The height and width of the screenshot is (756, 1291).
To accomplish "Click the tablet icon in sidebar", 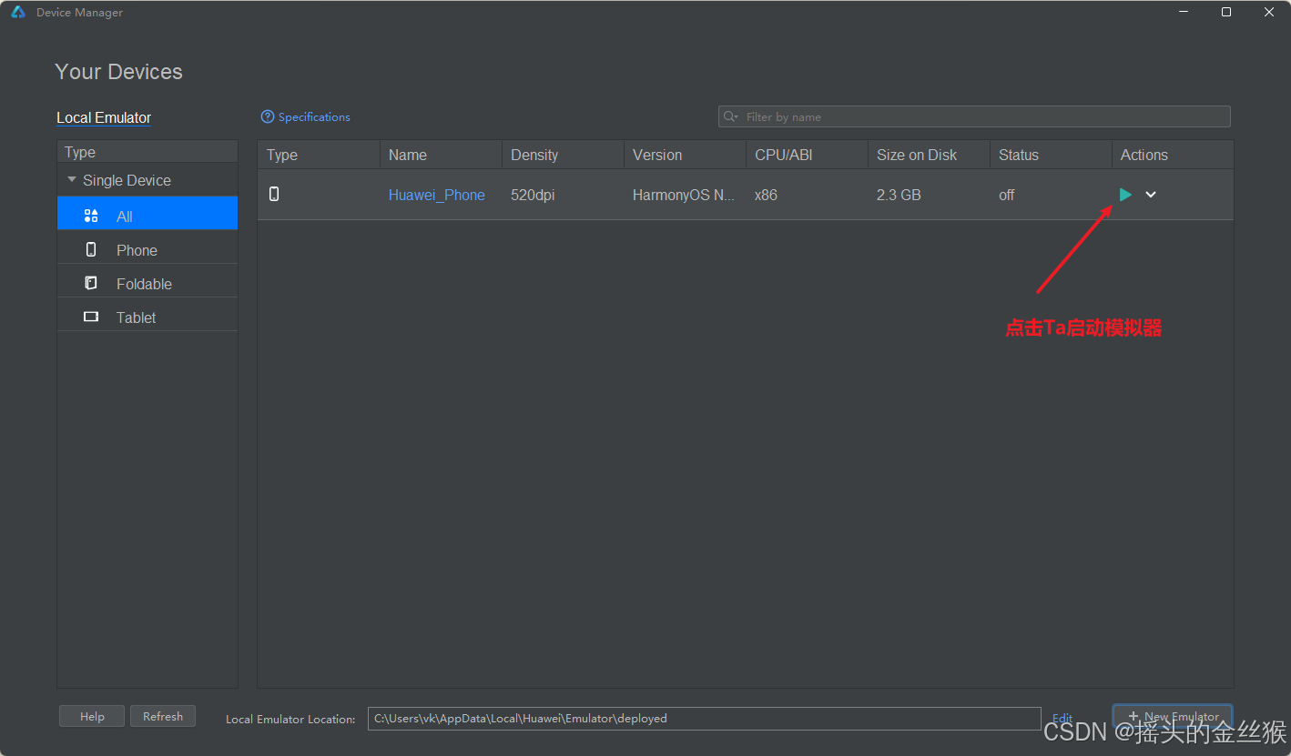I will tap(91, 317).
